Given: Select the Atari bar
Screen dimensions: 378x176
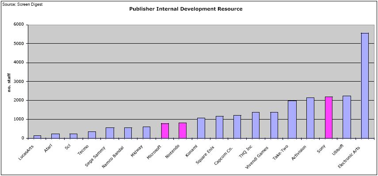Looking at the screenshot, I should [55, 136].
